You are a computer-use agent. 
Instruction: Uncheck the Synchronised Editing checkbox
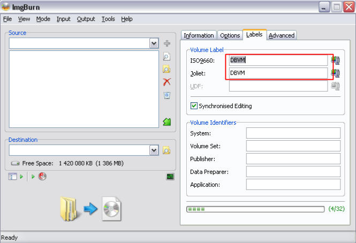194,106
